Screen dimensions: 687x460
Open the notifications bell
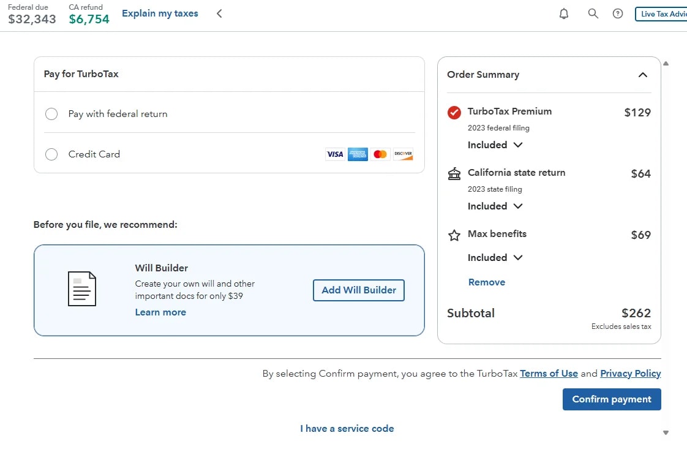coord(564,13)
